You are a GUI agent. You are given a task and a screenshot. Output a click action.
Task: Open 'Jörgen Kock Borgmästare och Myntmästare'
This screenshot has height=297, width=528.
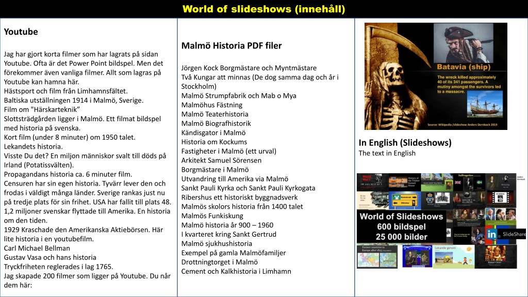pyautogui.click(x=249, y=68)
